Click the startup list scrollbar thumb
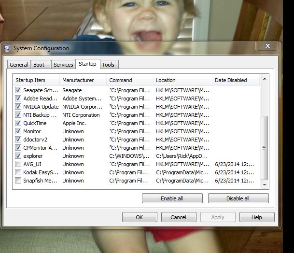 (x=265, y=148)
